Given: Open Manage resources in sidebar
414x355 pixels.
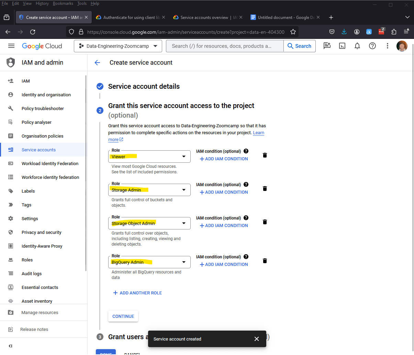Looking at the screenshot, I should [43, 313].
